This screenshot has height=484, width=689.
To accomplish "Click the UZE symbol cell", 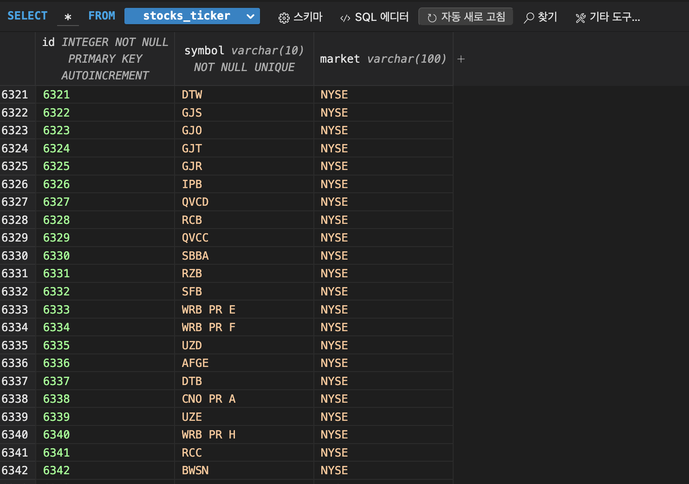I will click(x=244, y=417).
